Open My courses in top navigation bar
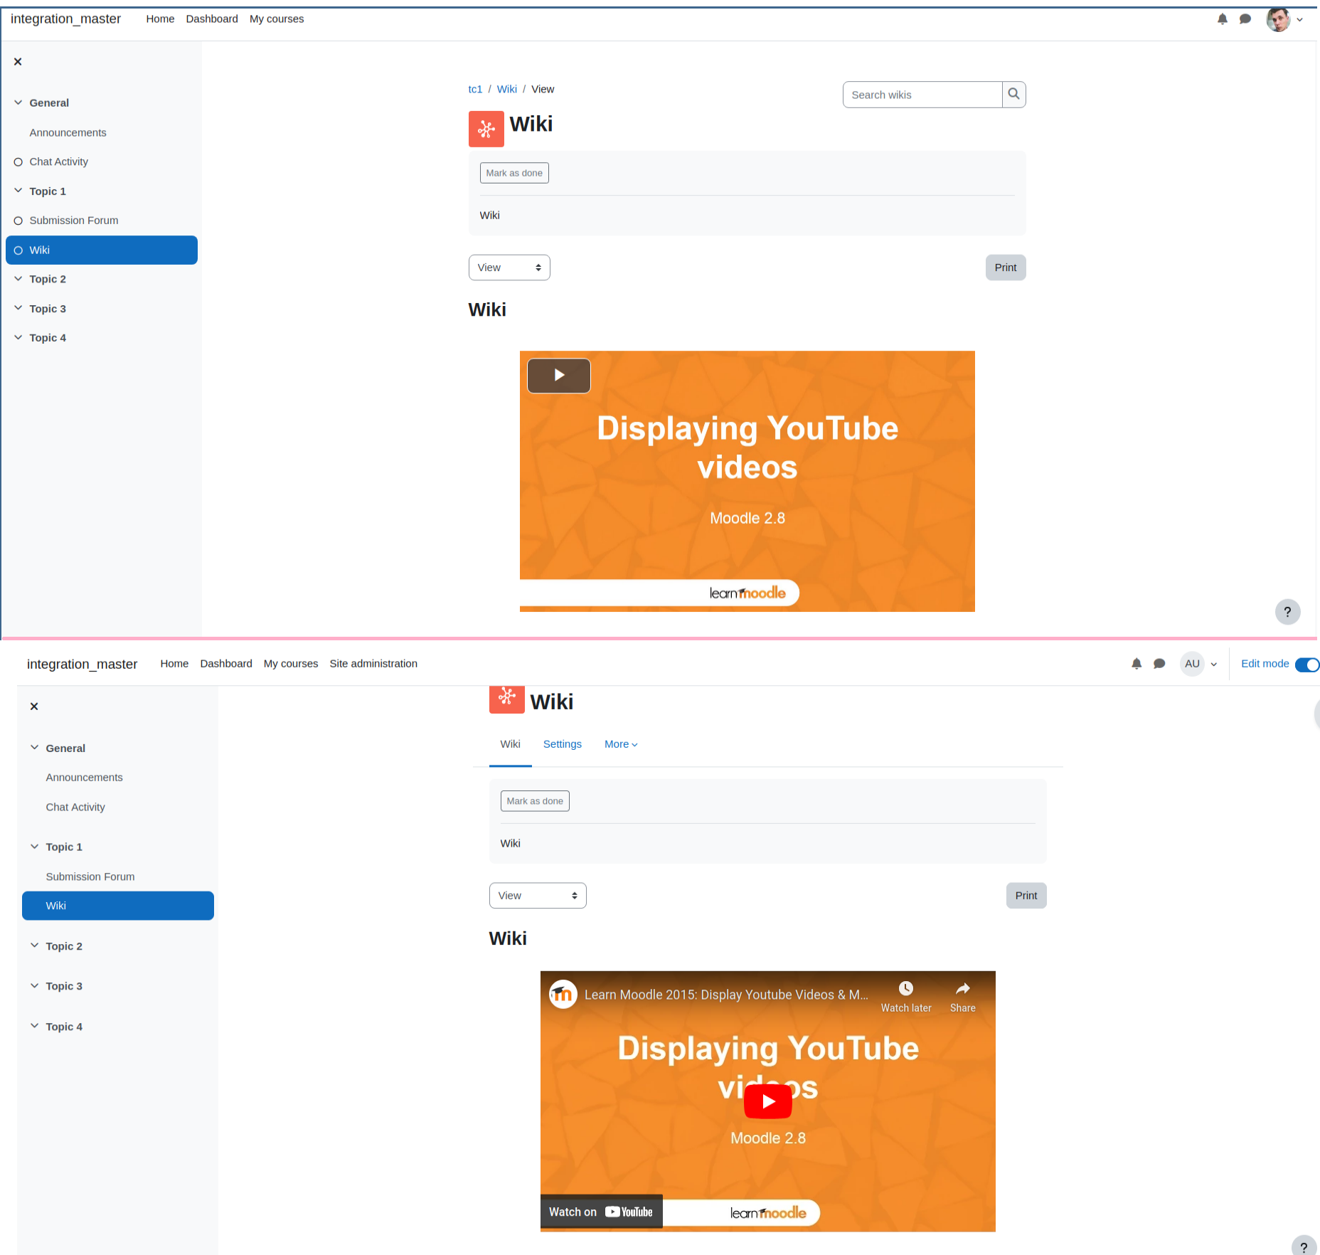Image resolution: width=1320 pixels, height=1255 pixels. point(277,19)
